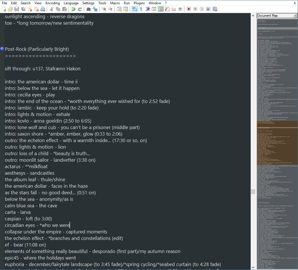Viewport: 298px width, 270px height.
Task: Open the Replace dialog icon
Action: click(x=95, y=9)
